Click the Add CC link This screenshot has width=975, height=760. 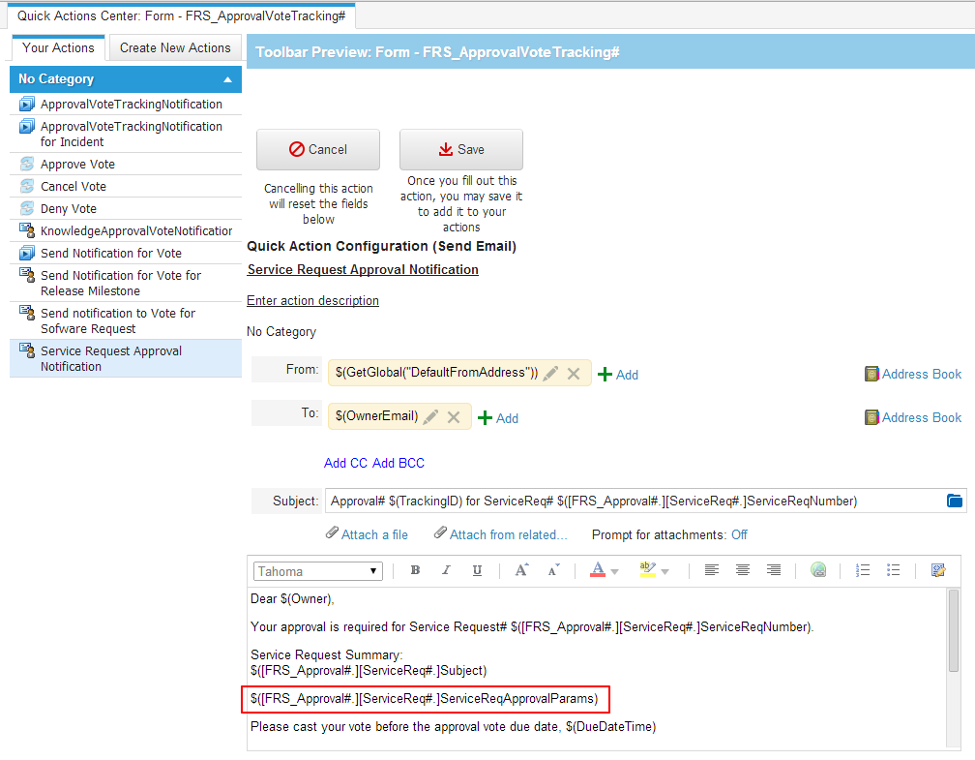pyautogui.click(x=345, y=463)
